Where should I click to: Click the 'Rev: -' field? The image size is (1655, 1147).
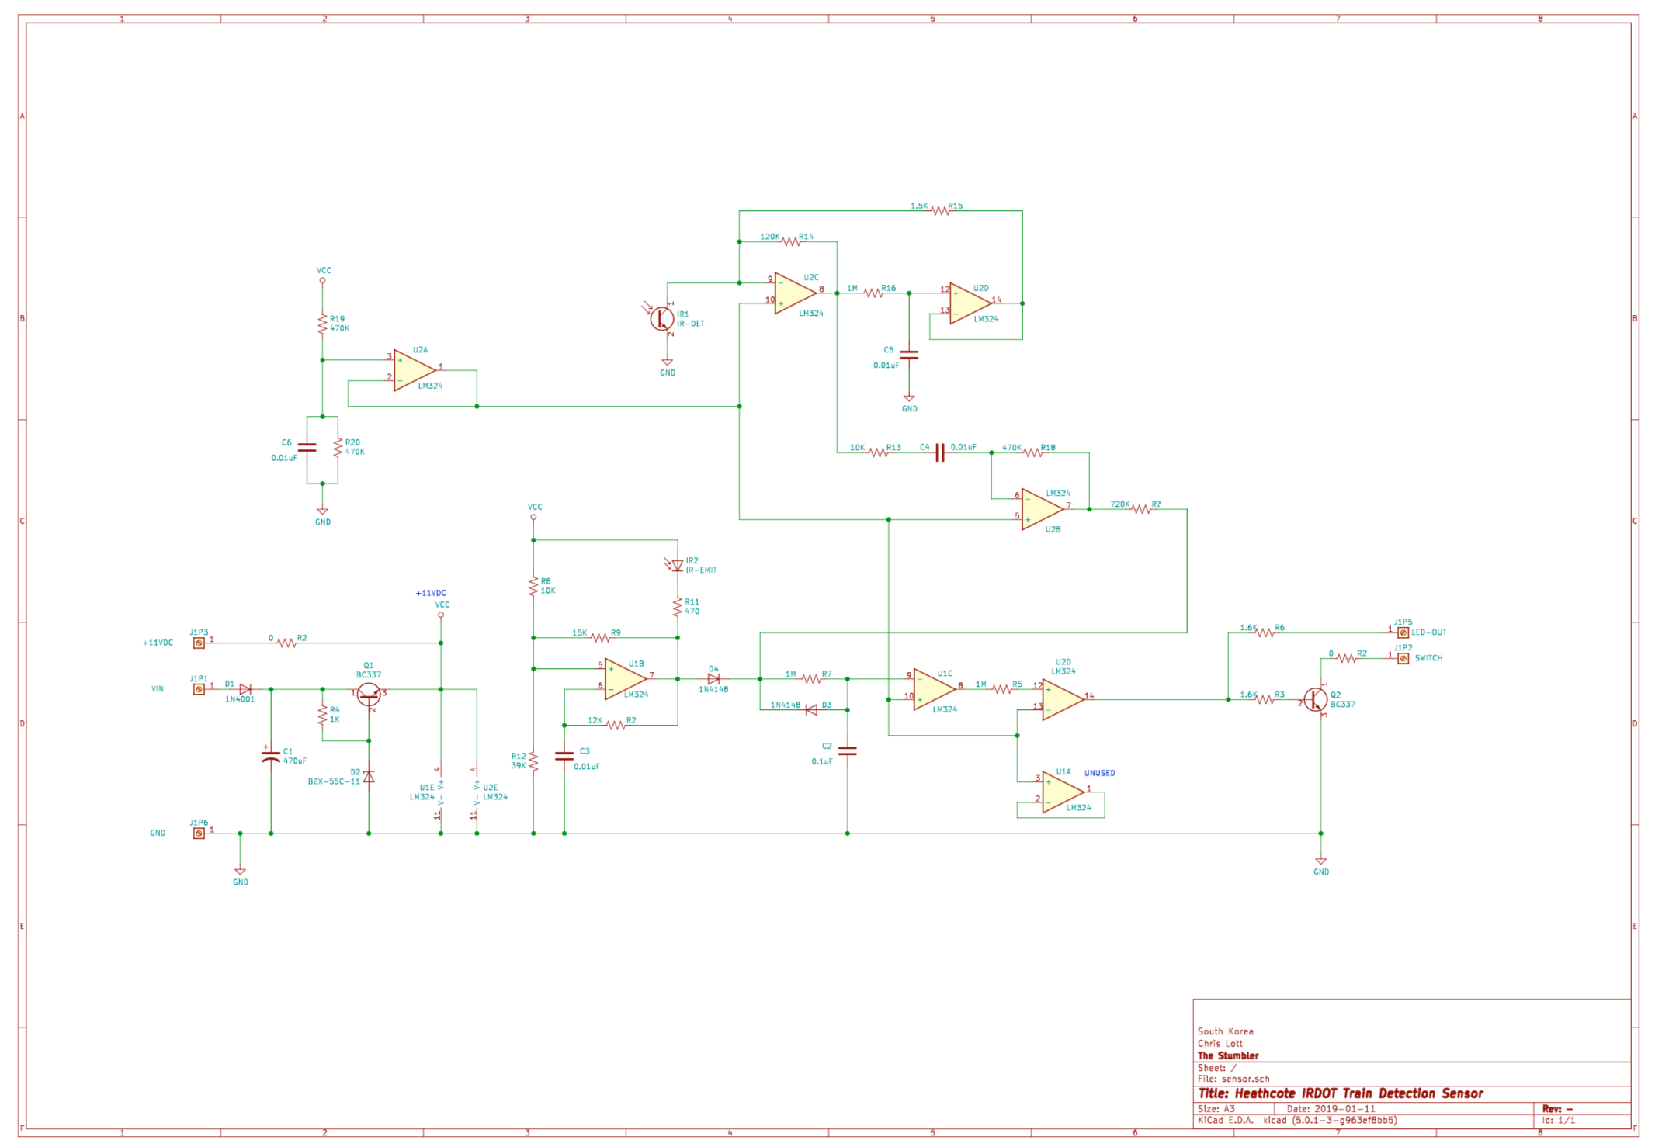pos(1557,1109)
